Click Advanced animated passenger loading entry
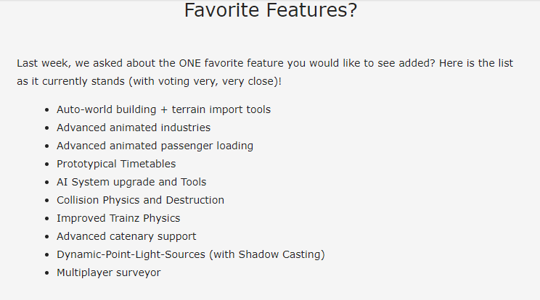The image size is (540, 300). click(x=155, y=146)
